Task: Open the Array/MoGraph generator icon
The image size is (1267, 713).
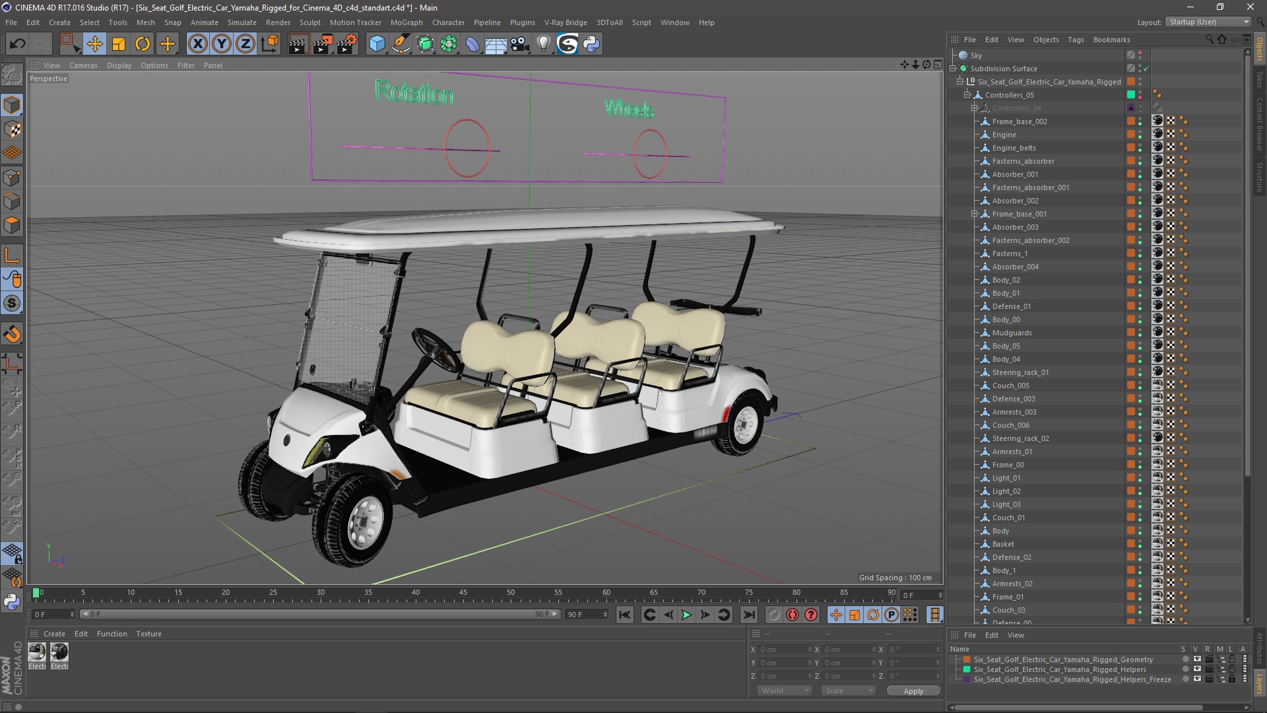Action: click(449, 44)
